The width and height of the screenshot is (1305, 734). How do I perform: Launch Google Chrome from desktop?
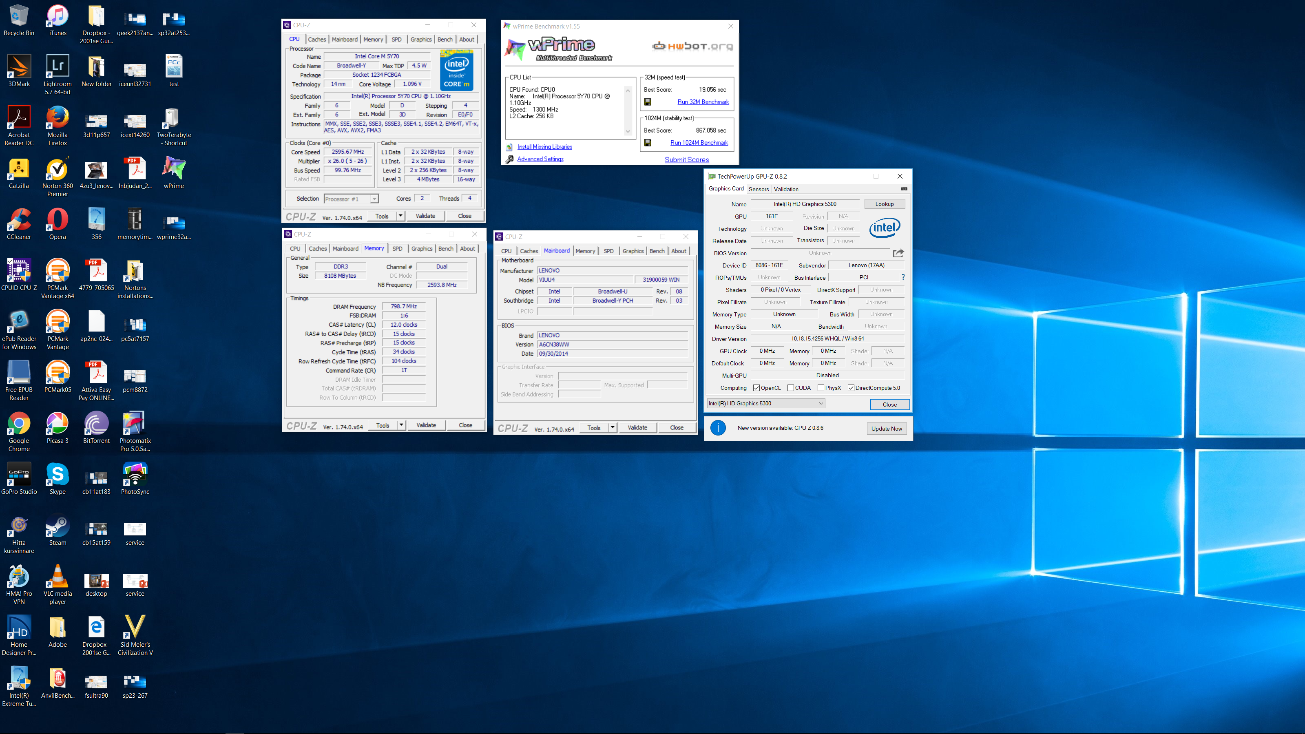pyautogui.click(x=19, y=432)
